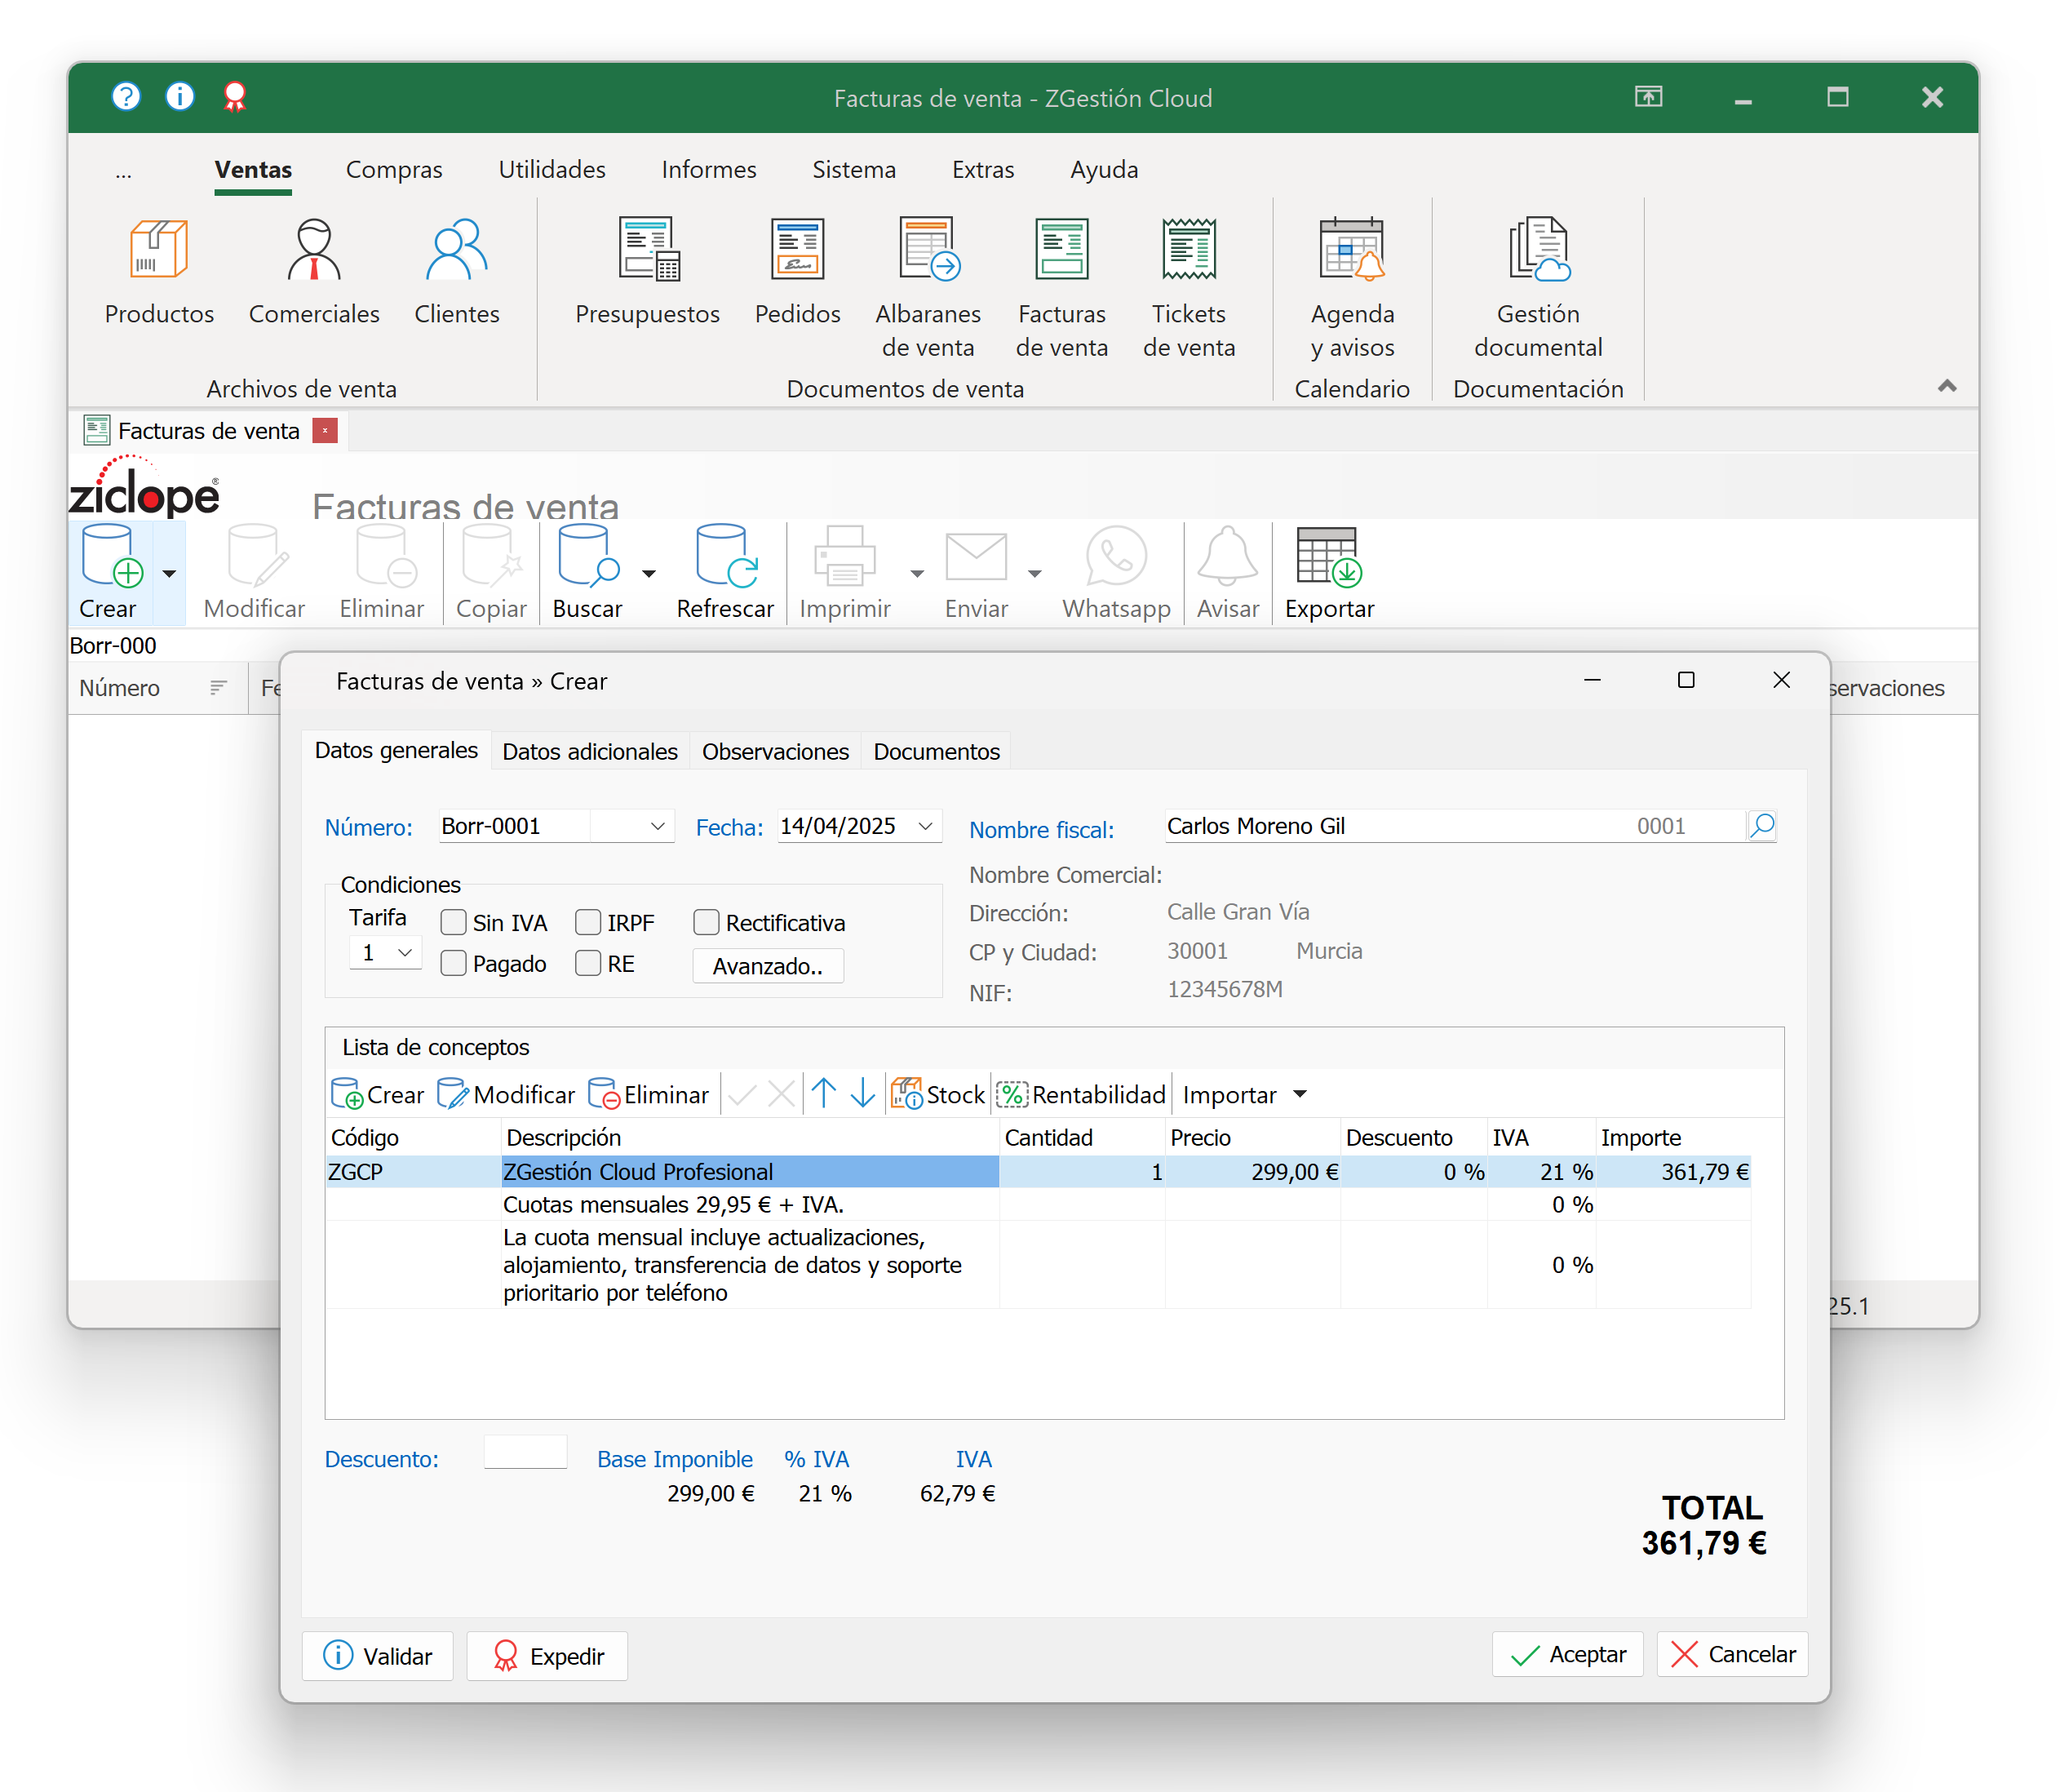Expand the Buscar dropdown arrow

(x=649, y=573)
